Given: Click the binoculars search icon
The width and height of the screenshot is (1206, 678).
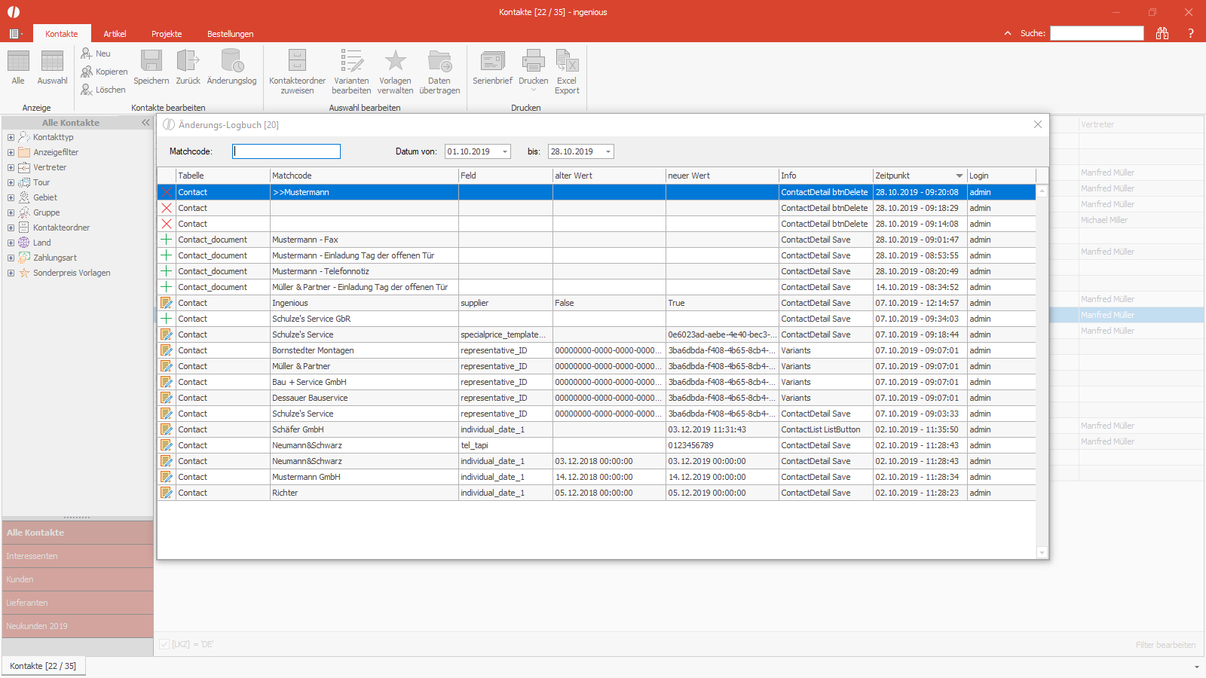Looking at the screenshot, I should 1162,33.
